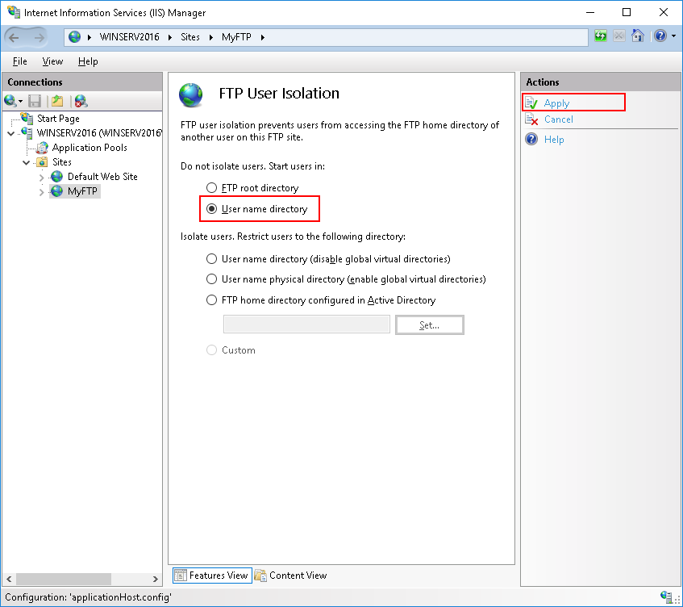Click the Create New Connection icon
The image size is (683, 607).
point(10,101)
